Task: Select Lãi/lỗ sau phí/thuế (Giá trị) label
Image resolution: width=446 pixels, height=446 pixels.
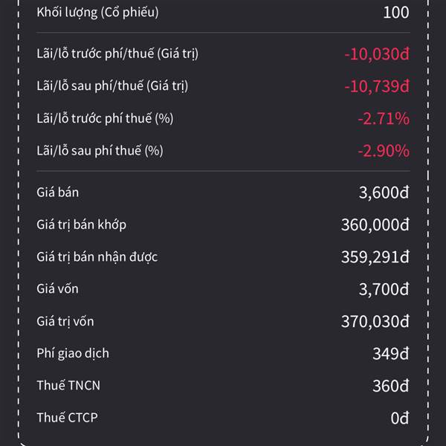Action: tap(112, 86)
